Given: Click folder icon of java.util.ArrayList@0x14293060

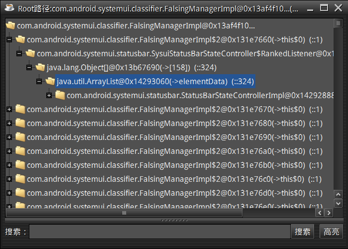Looking at the screenshot, I should tap(50, 81).
